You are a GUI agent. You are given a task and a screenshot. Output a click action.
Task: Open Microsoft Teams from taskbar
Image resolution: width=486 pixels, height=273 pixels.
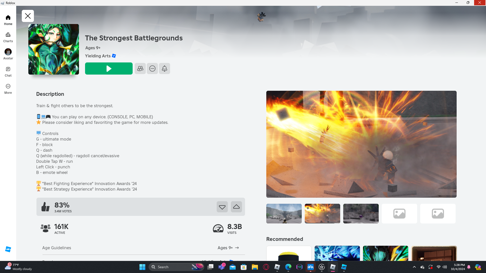click(x=222, y=267)
